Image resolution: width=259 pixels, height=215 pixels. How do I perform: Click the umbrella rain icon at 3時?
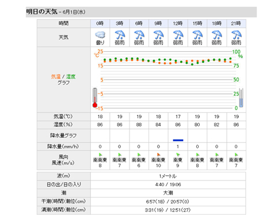pyautogui.click(x=120, y=35)
